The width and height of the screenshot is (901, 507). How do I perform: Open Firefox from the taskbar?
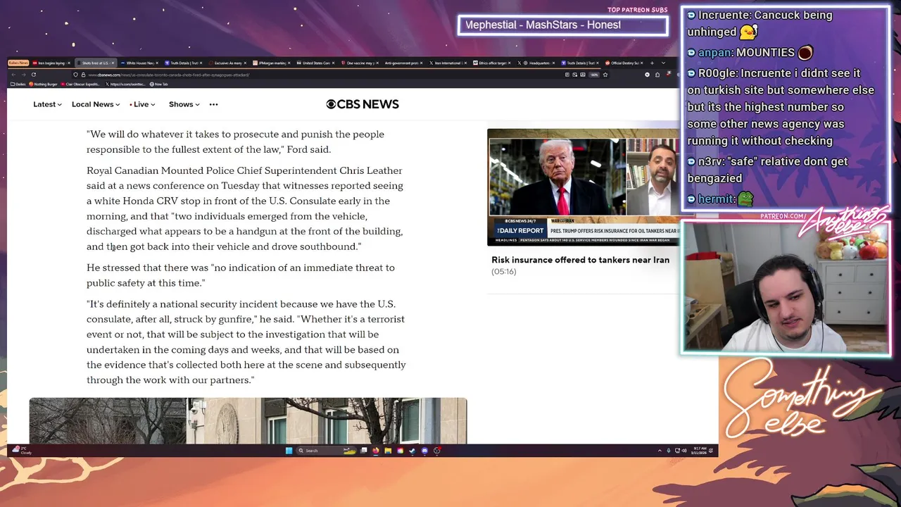pos(375,451)
